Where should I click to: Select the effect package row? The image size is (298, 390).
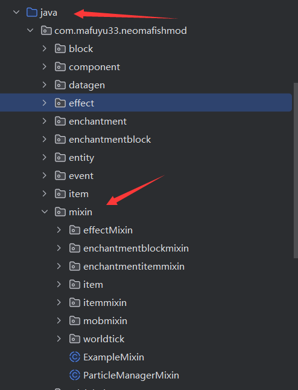click(x=146, y=103)
